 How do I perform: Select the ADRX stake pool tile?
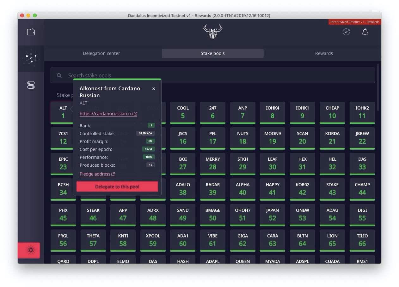click(x=153, y=215)
